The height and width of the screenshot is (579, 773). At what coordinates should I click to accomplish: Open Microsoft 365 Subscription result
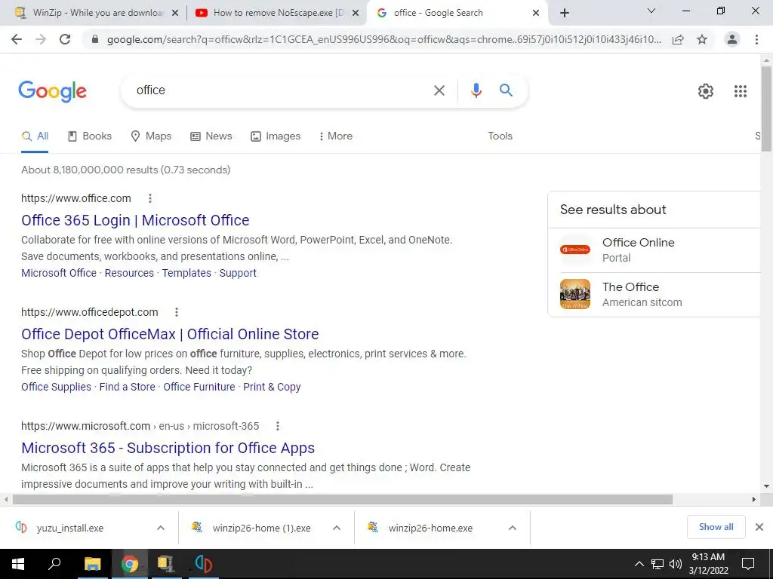pyautogui.click(x=168, y=448)
